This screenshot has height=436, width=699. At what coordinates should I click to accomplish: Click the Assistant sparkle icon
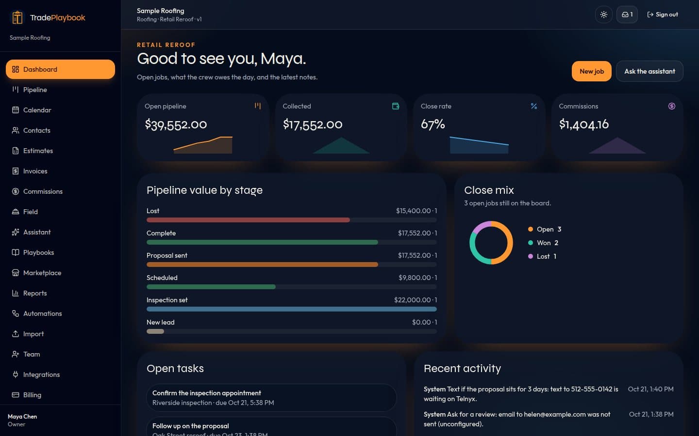coord(16,232)
